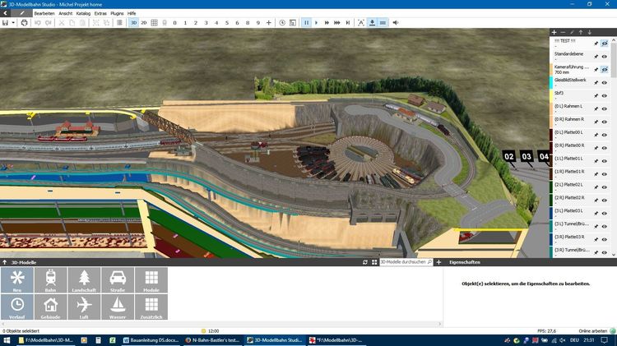Open the event management icon in the toolbar
Screen dimensions: 617x346
pos(292,23)
